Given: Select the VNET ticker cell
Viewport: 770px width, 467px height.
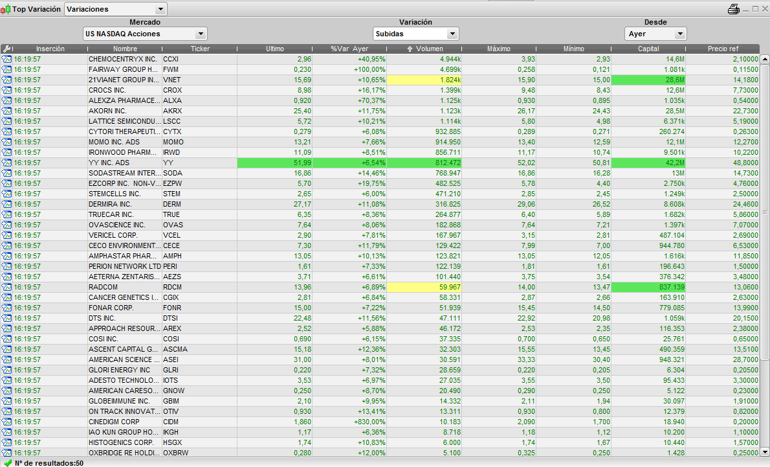Looking at the screenshot, I should (199, 80).
